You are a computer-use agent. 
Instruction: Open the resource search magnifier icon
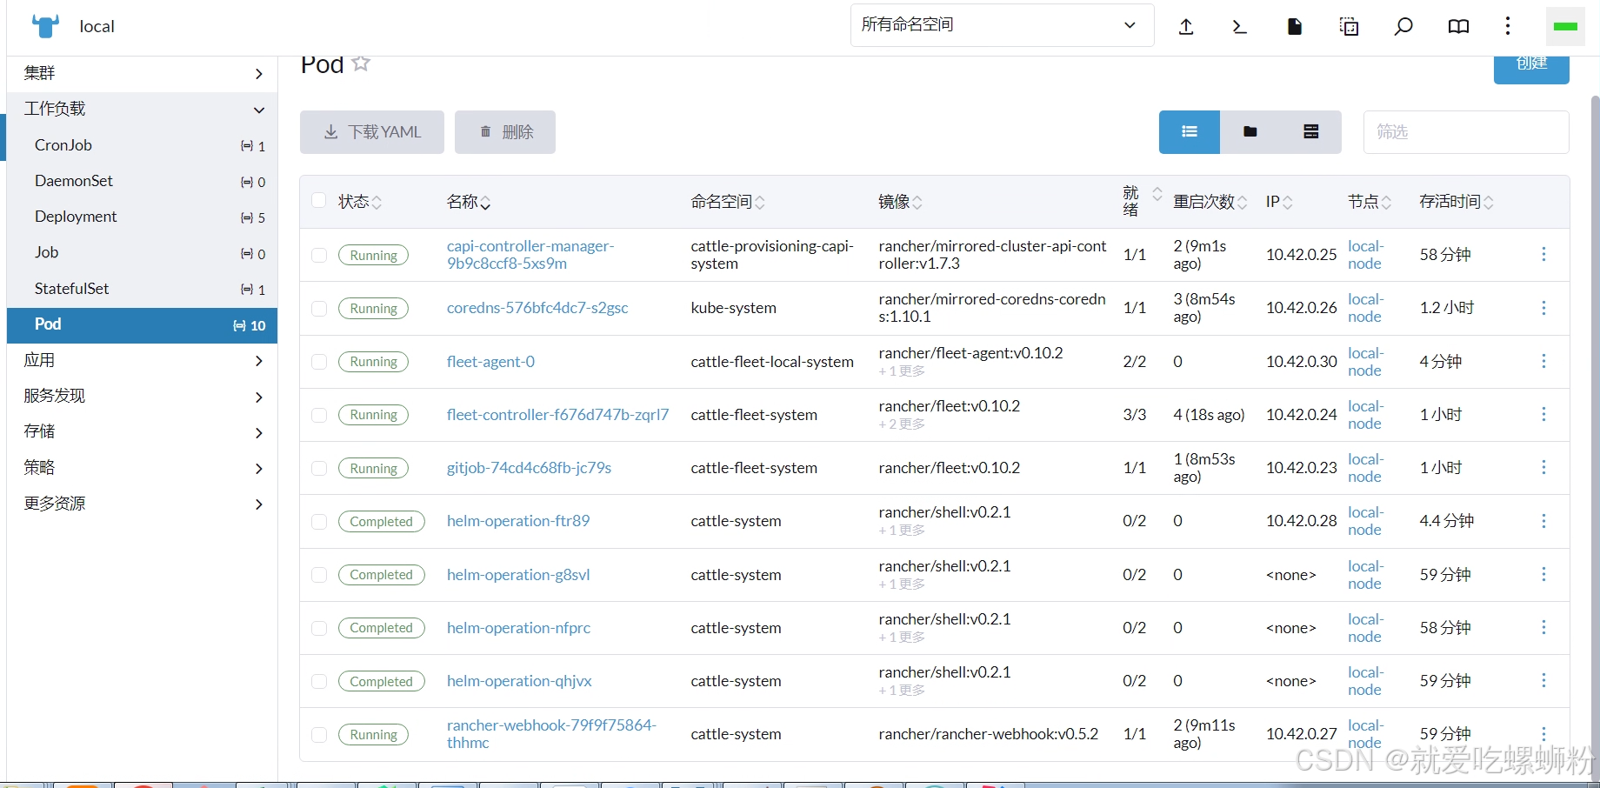click(1403, 27)
